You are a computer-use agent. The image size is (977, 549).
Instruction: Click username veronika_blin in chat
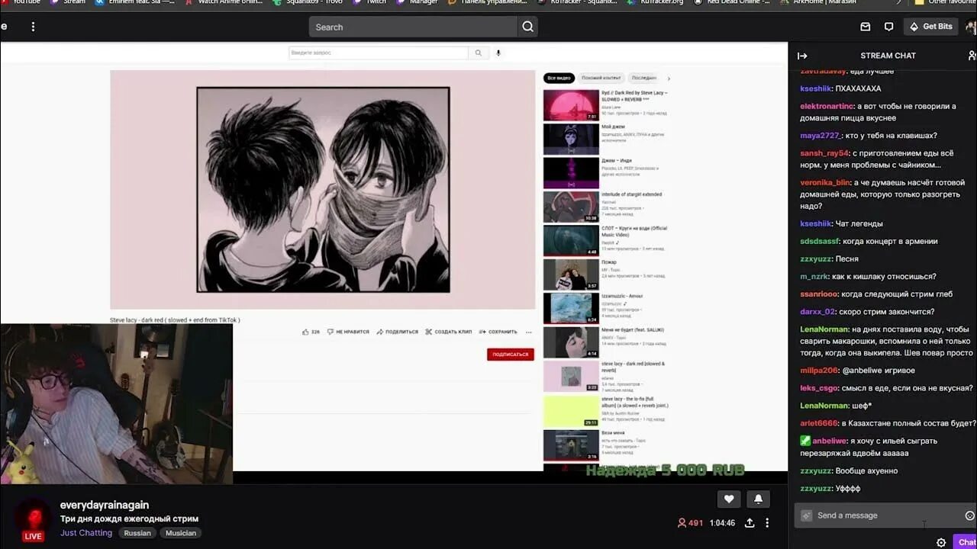click(x=825, y=182)
